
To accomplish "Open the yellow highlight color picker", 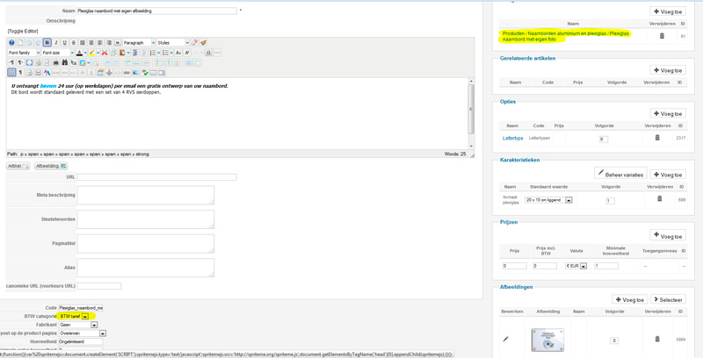I will 98,53.
